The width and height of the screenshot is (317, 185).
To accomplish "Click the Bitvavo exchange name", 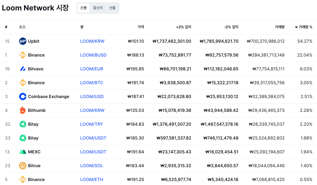I will (x=36, y=69).
